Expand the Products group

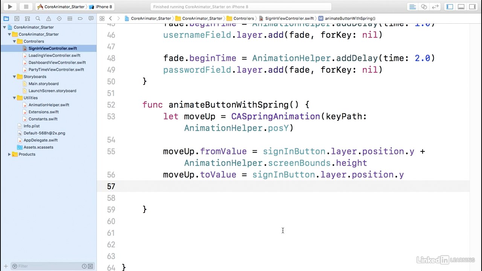pyautogui.click(x=9, y=154)
